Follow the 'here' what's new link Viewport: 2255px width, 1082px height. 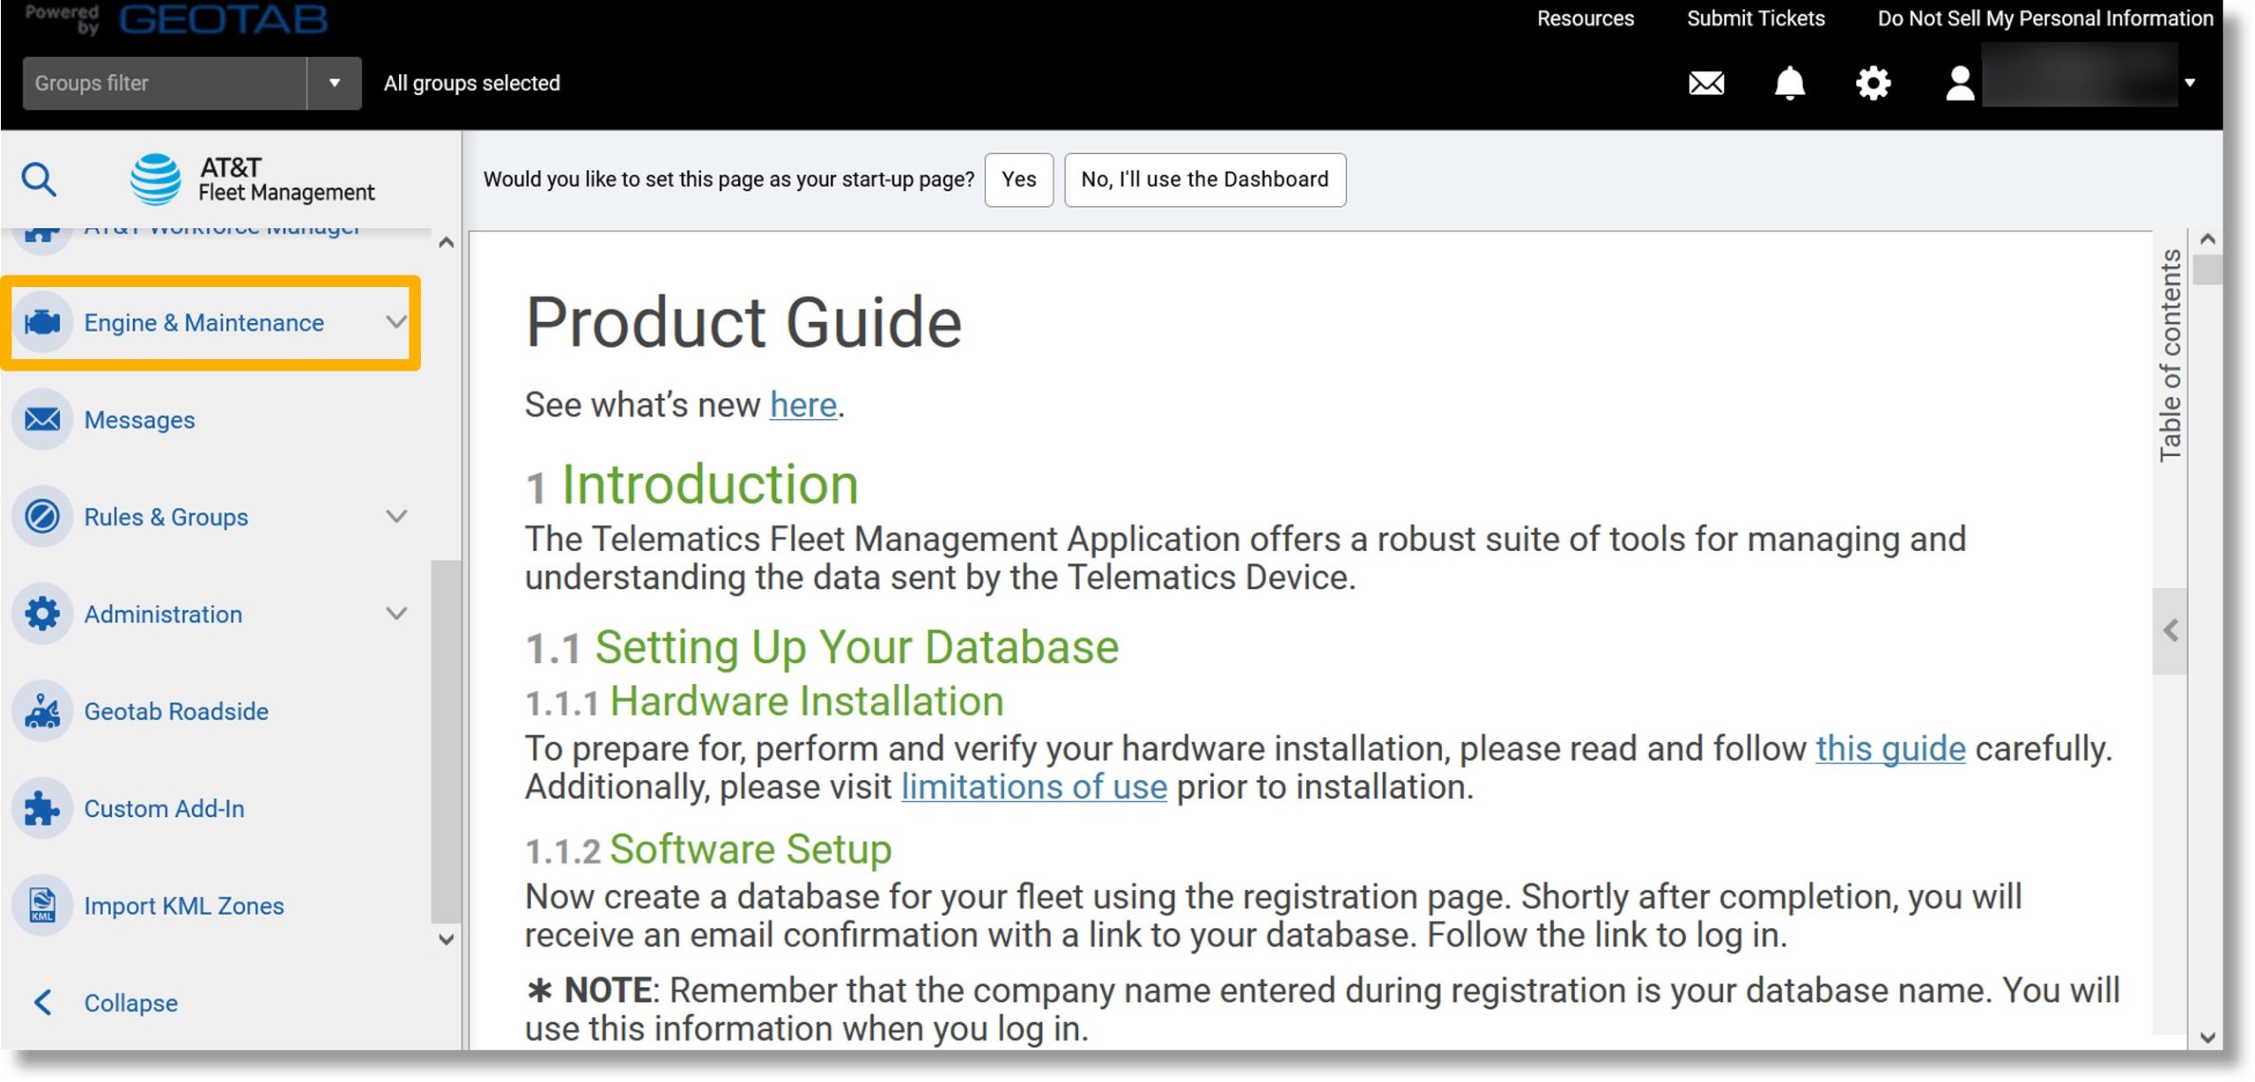point(802,405)
